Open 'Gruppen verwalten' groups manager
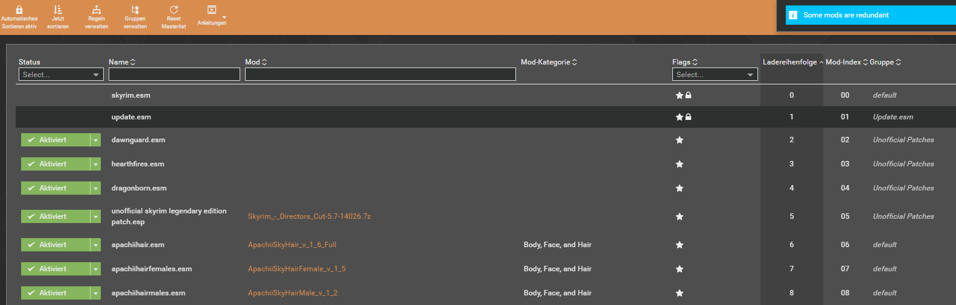The width and height of the screenshot is (956, 305). tap(135, 10)
